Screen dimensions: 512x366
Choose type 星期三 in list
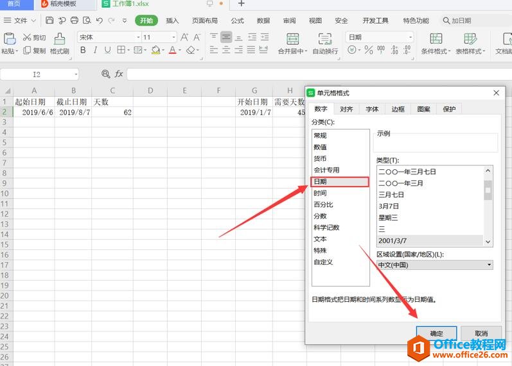tap(430, 217)
